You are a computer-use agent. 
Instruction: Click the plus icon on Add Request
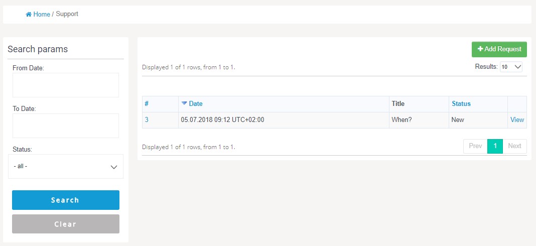pyautogui.click(x=480, y=49)
